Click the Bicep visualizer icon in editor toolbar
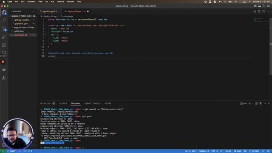 point(255,11)
